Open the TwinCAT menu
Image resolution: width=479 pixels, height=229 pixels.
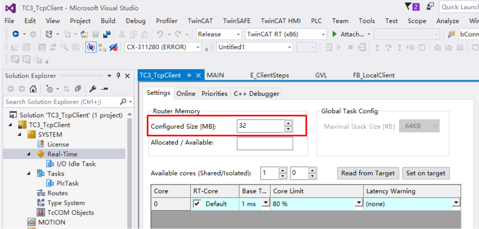click(200, 21)
